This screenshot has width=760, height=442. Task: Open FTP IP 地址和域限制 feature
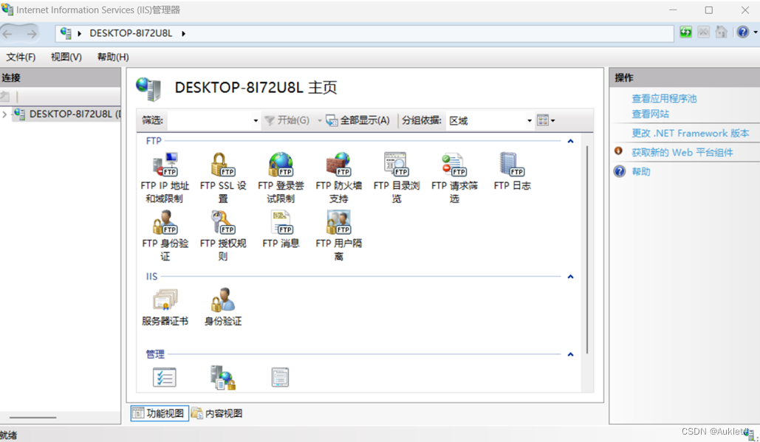pyautogui.click(x=165, y=178)
